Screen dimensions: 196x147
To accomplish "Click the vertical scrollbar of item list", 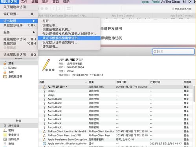I will (x=194, y=94).
